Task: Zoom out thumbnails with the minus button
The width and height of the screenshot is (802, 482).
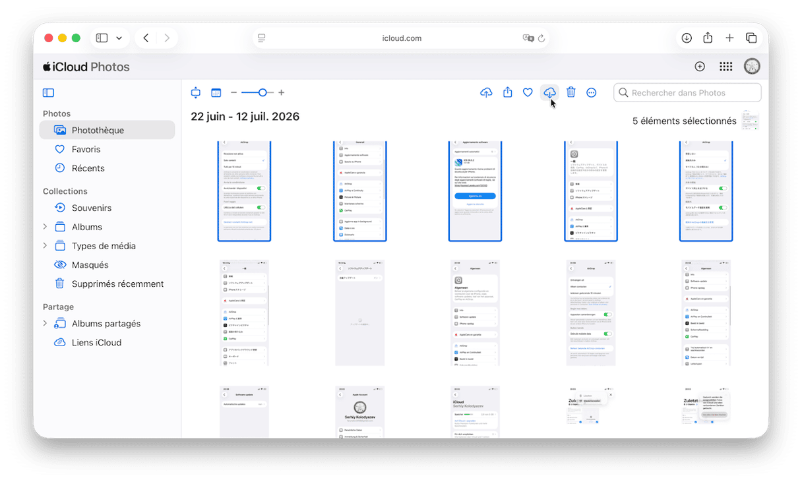Action: pos(234,93)
